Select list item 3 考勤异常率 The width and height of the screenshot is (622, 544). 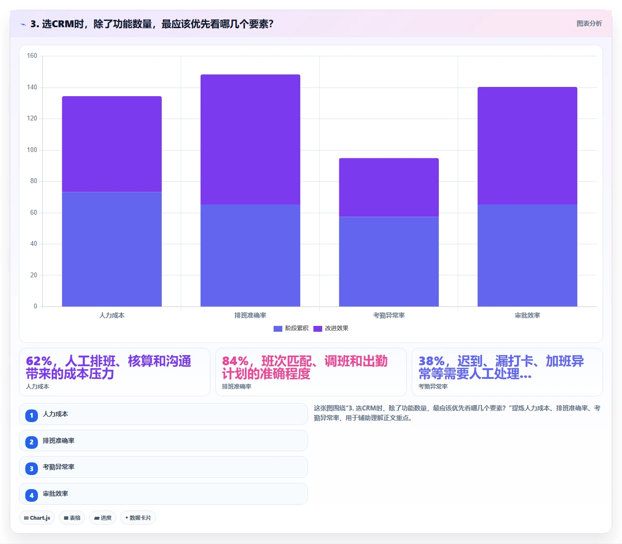[163, 467]
